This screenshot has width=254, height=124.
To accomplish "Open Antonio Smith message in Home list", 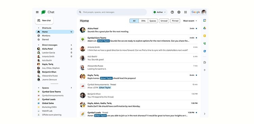I will pyautogui.click(x=139, y=49).
